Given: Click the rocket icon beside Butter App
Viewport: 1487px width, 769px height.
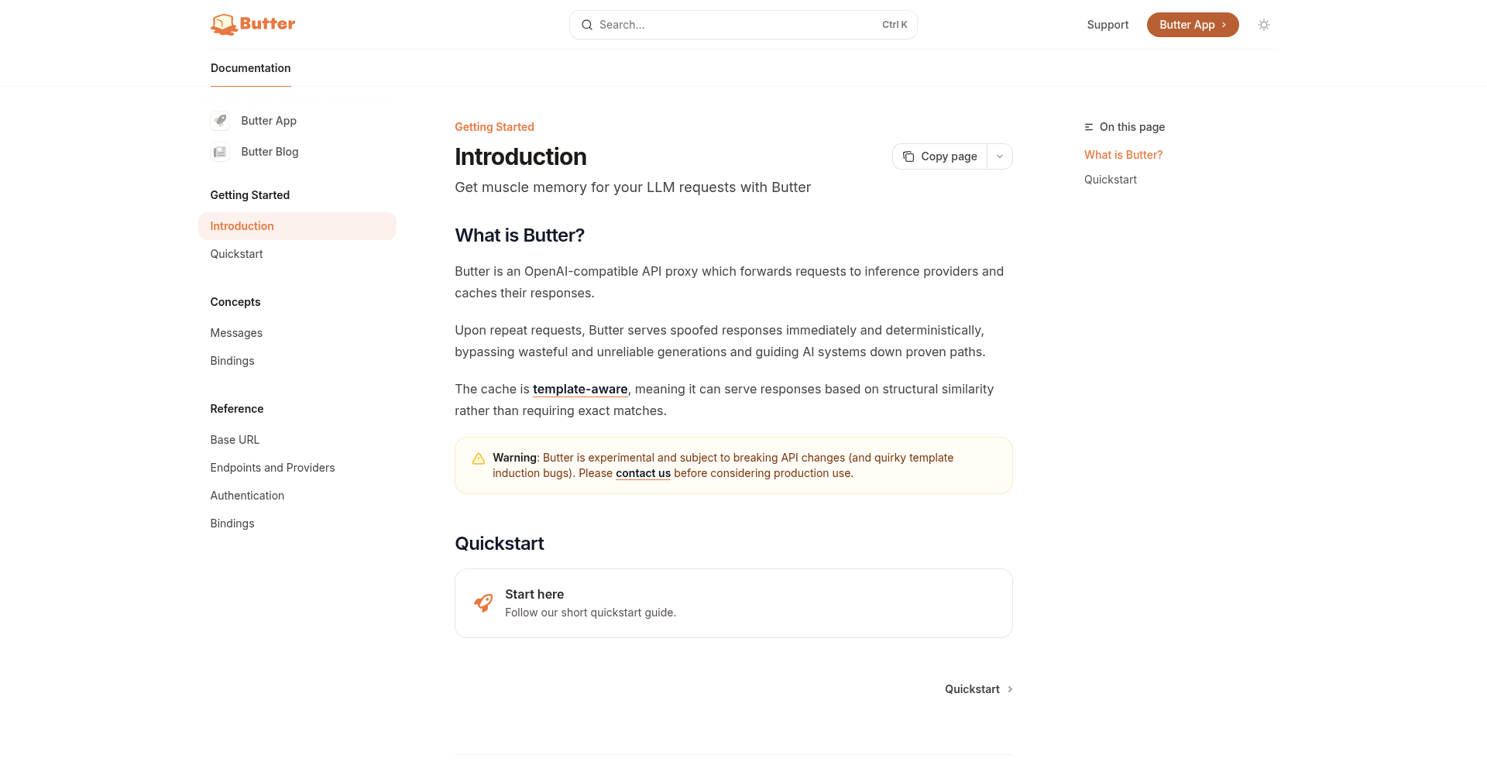Looking at the screenshot, I should tap(221, 121).
